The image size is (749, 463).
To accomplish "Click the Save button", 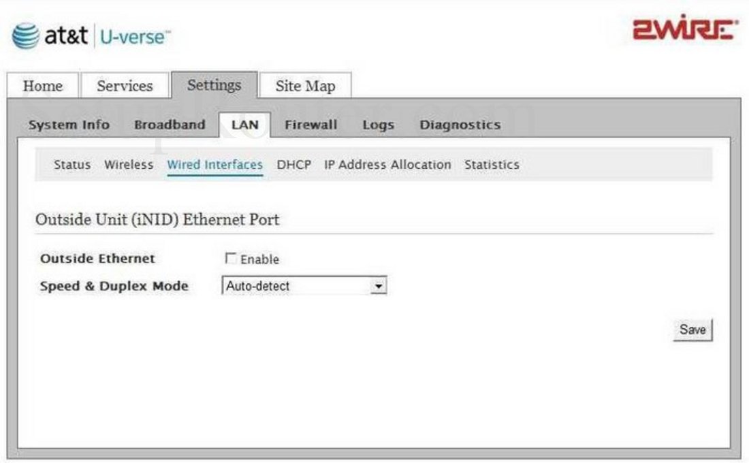I will coord(692,329).
